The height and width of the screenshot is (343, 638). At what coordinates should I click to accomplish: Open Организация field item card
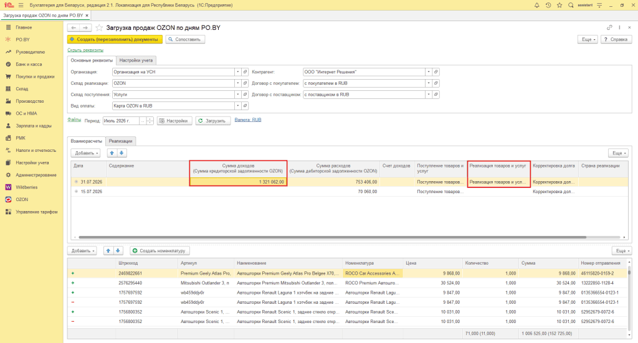245,72
